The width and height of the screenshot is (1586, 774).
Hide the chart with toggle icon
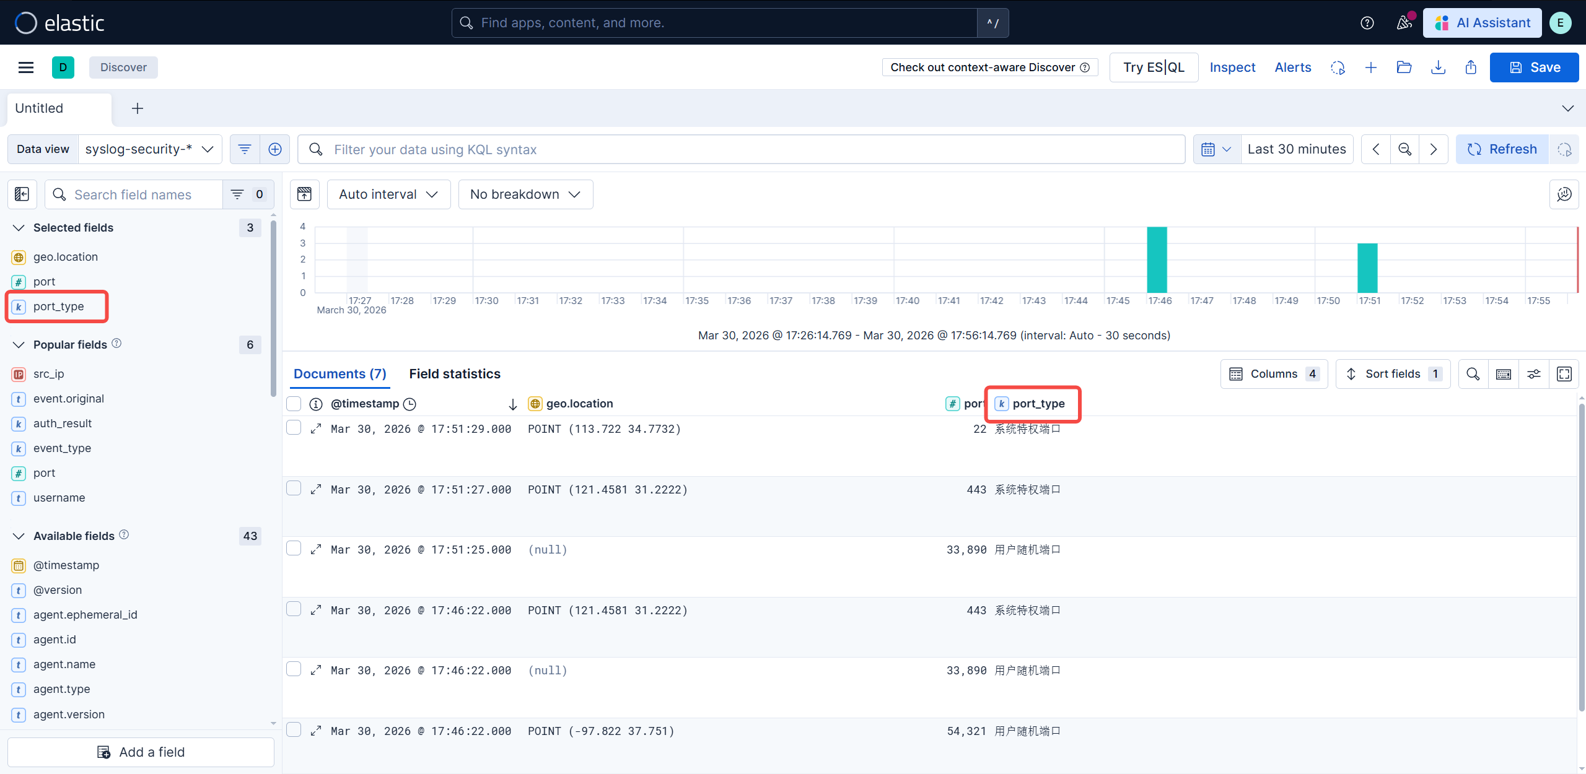[x=304, y=194]
